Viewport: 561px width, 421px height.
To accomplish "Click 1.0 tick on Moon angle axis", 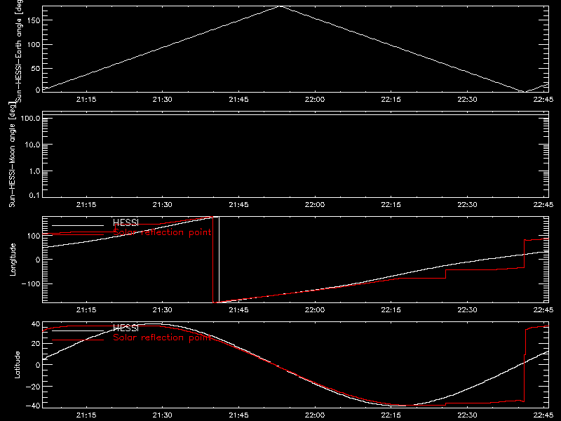I will (34, 171).
